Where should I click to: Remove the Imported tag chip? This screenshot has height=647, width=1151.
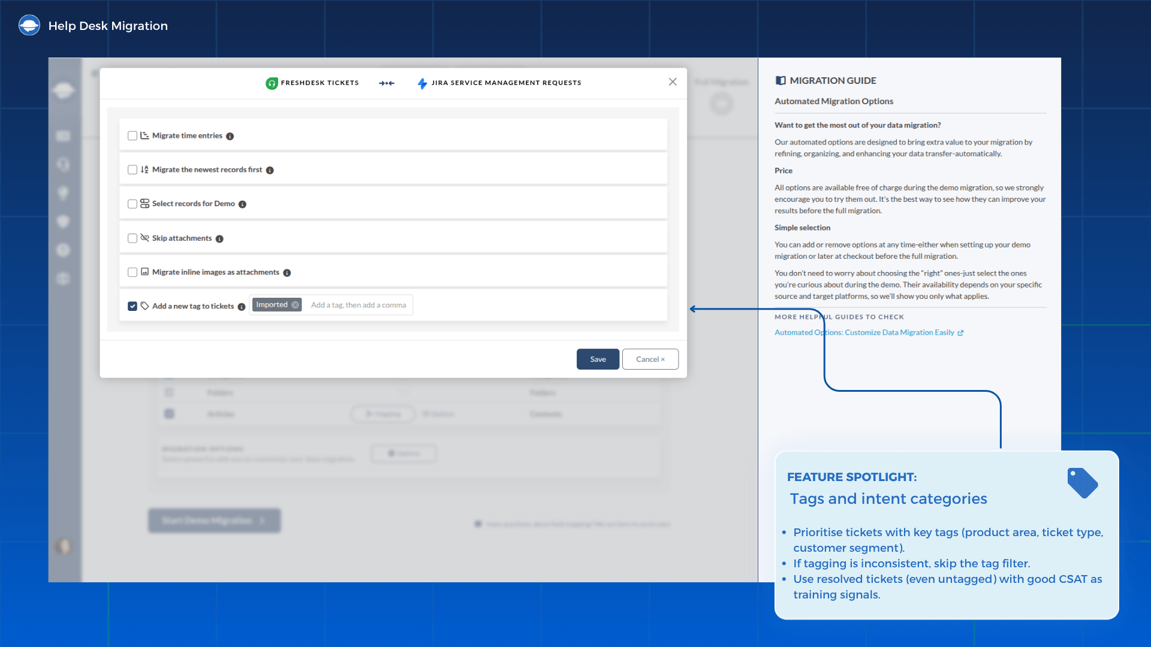pyautogui.click(x=295, y=305)
